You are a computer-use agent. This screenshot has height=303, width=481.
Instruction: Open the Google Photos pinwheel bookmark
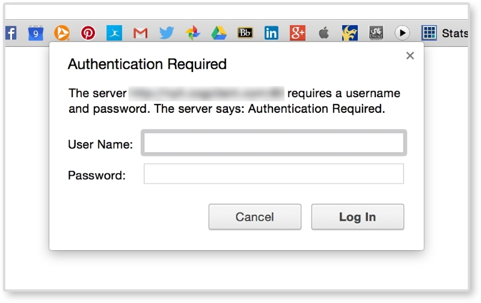(192, 33)
